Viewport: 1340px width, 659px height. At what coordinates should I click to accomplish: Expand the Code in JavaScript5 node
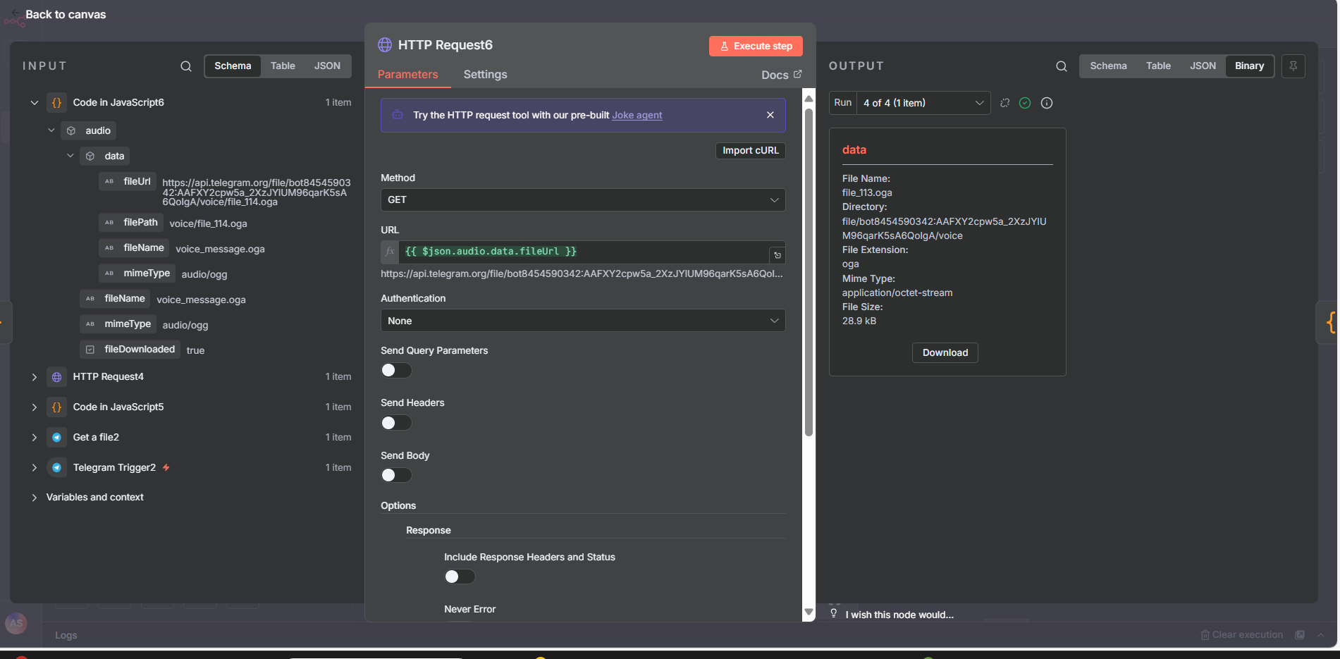[34, 407]
